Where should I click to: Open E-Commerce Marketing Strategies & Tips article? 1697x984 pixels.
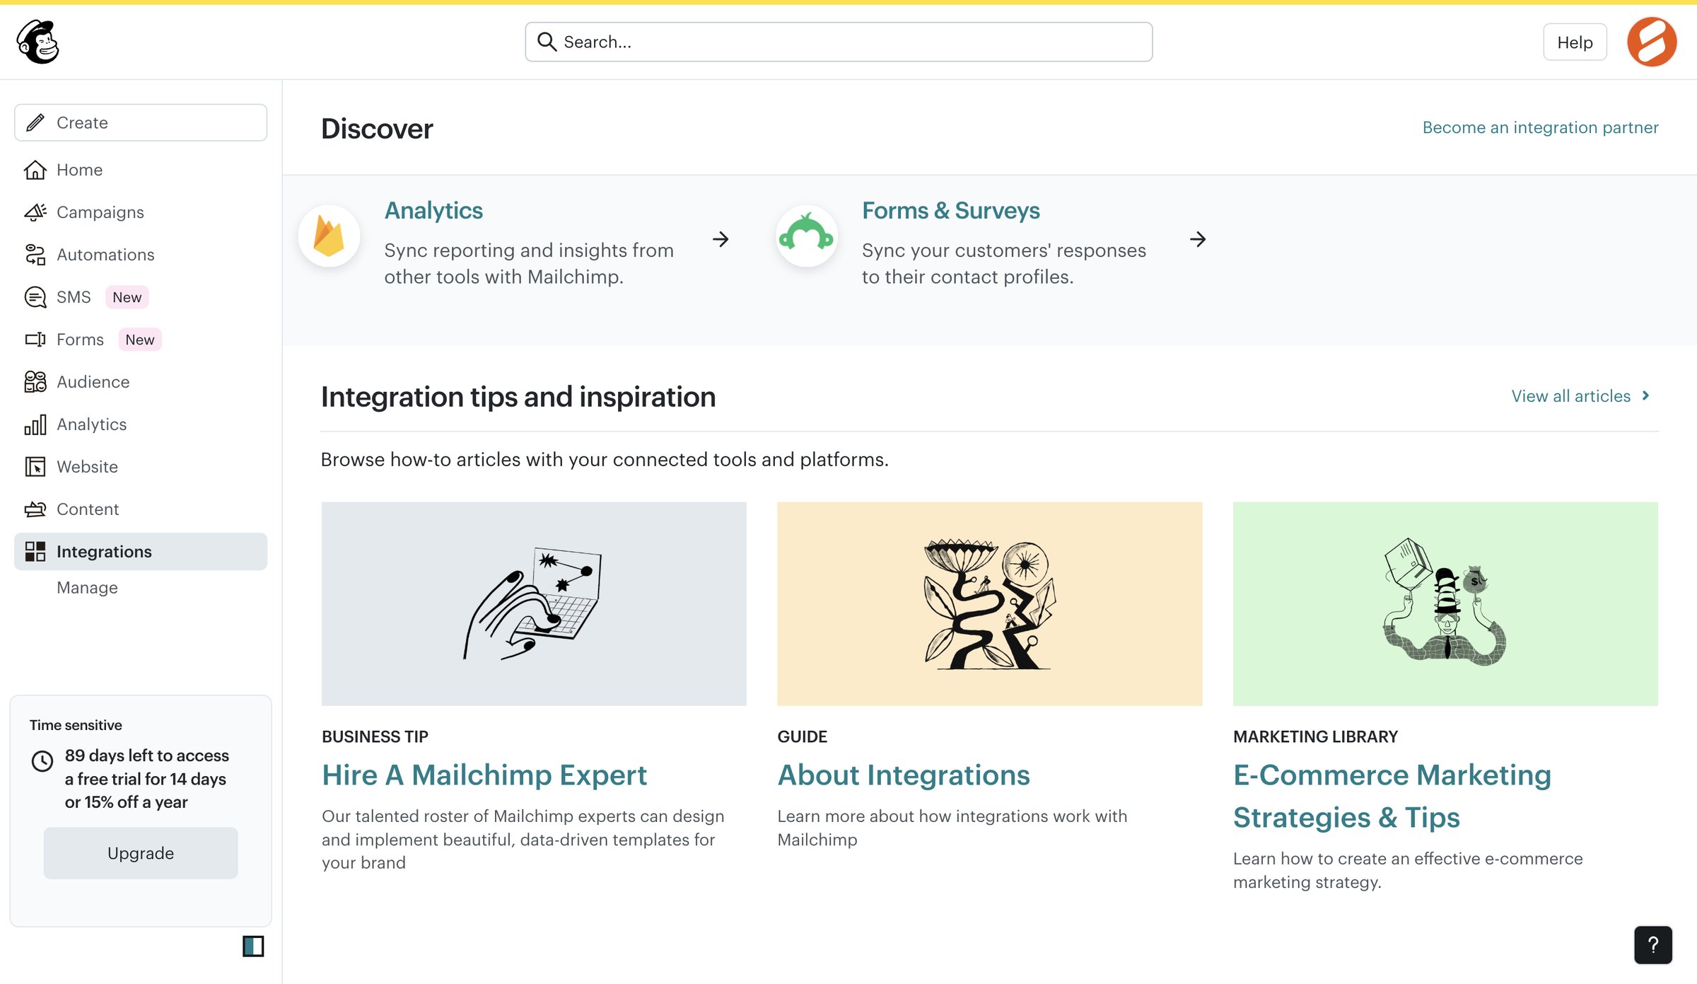click(1392, 796)
